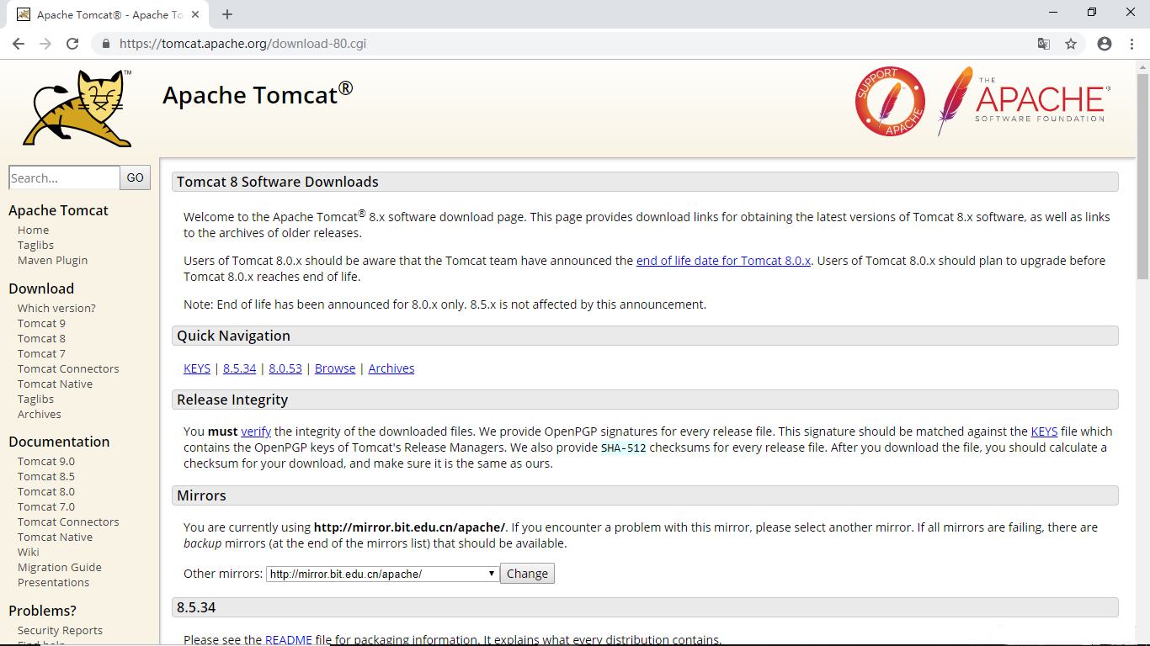Open the translate page icon

click(1044, 44)
